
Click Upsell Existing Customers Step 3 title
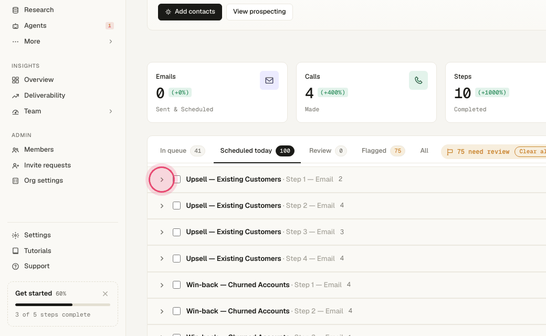pyautogui.click(x=234, y=232)
